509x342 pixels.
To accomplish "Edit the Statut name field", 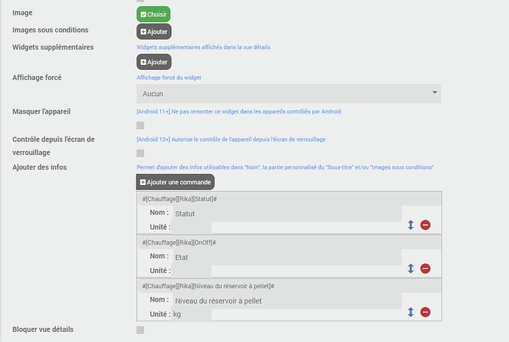I will (x=286, y=213).
